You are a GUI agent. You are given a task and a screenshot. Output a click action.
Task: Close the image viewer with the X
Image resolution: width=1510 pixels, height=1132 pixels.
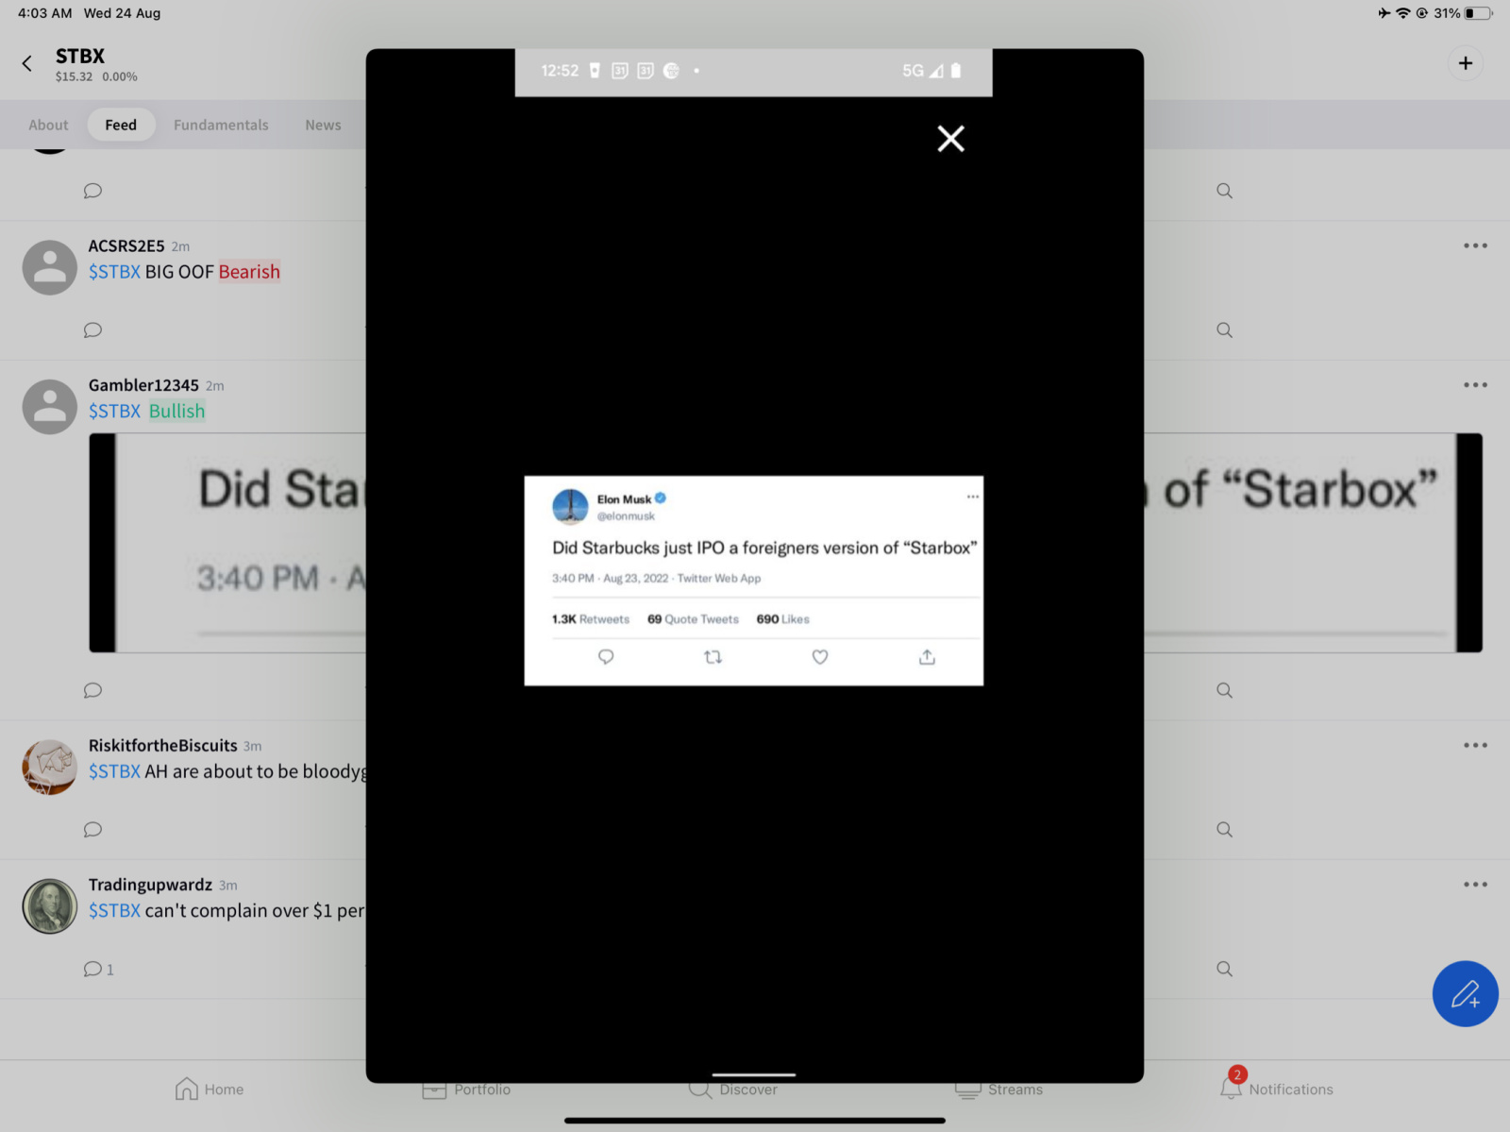(950, 139)
